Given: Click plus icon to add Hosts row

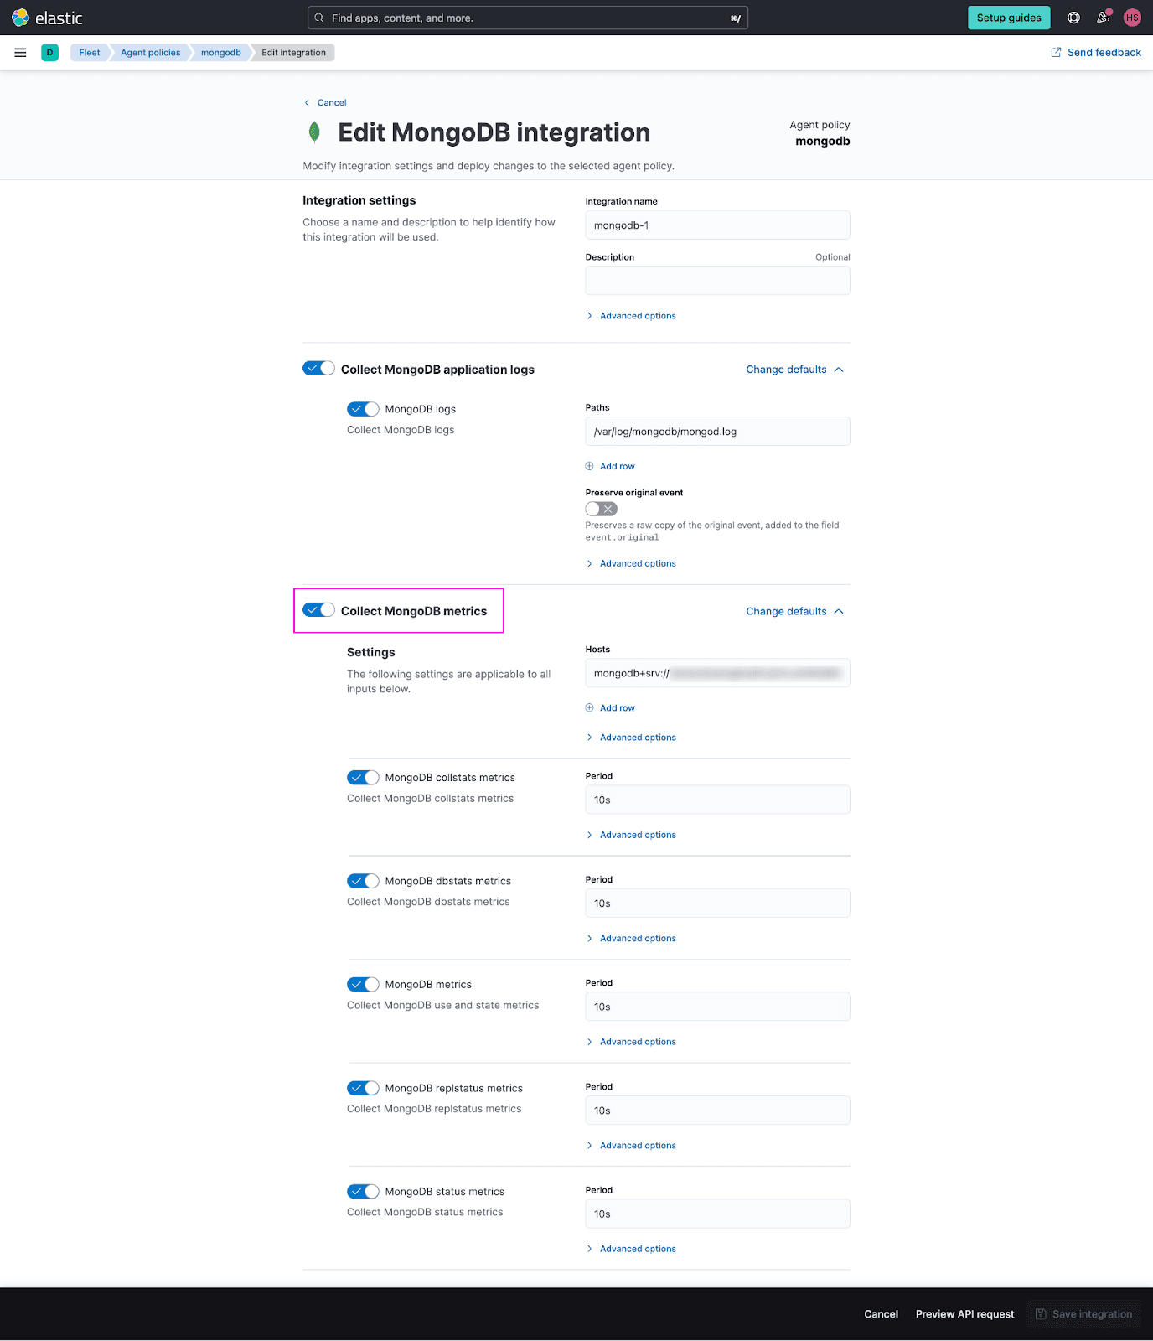Looking at the screenshot, I should pos(590,708).
